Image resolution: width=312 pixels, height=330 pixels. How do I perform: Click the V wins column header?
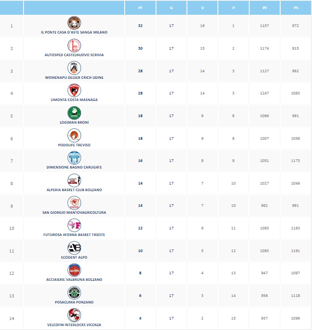pos(202,8)
